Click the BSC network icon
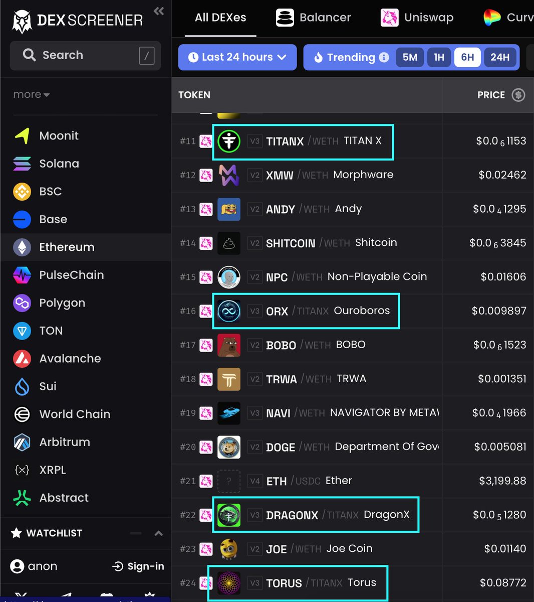Viewport: 534px width, 602px height. tap(22, 192)
